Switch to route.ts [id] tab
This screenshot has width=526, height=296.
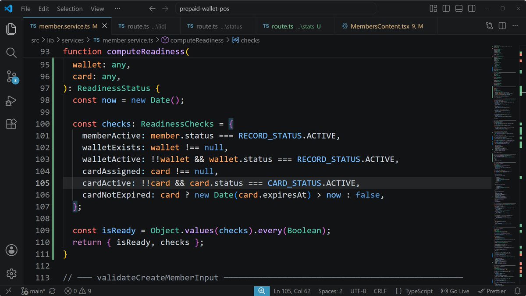[x=146, y=26]
